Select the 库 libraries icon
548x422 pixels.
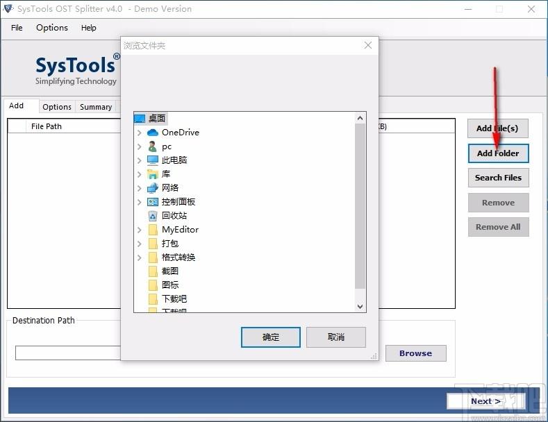click(153, 174)
